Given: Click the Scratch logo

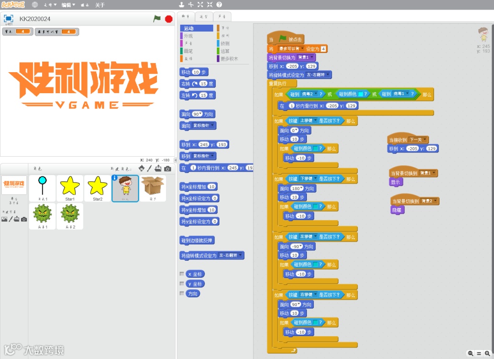Looking at the screenshot, I should pos(13,5).
